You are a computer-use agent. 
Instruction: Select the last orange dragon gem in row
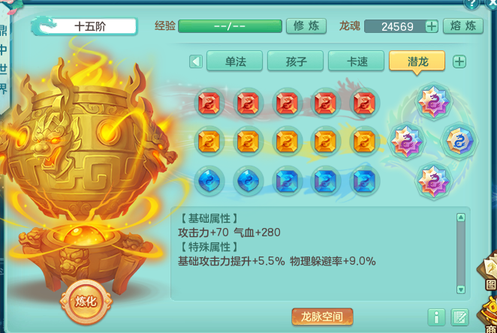pos(364,142)
